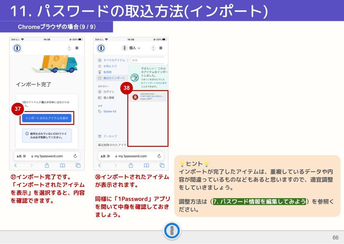Go back in Safari on the 14:39 screen

coord(100,165)
